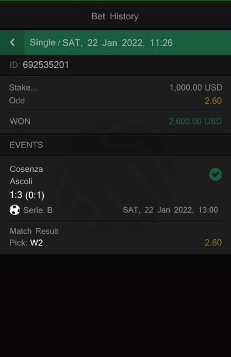Click the 2.60 odd value near Stake
This screenshot has height=357, width=231.
[213, 101]
